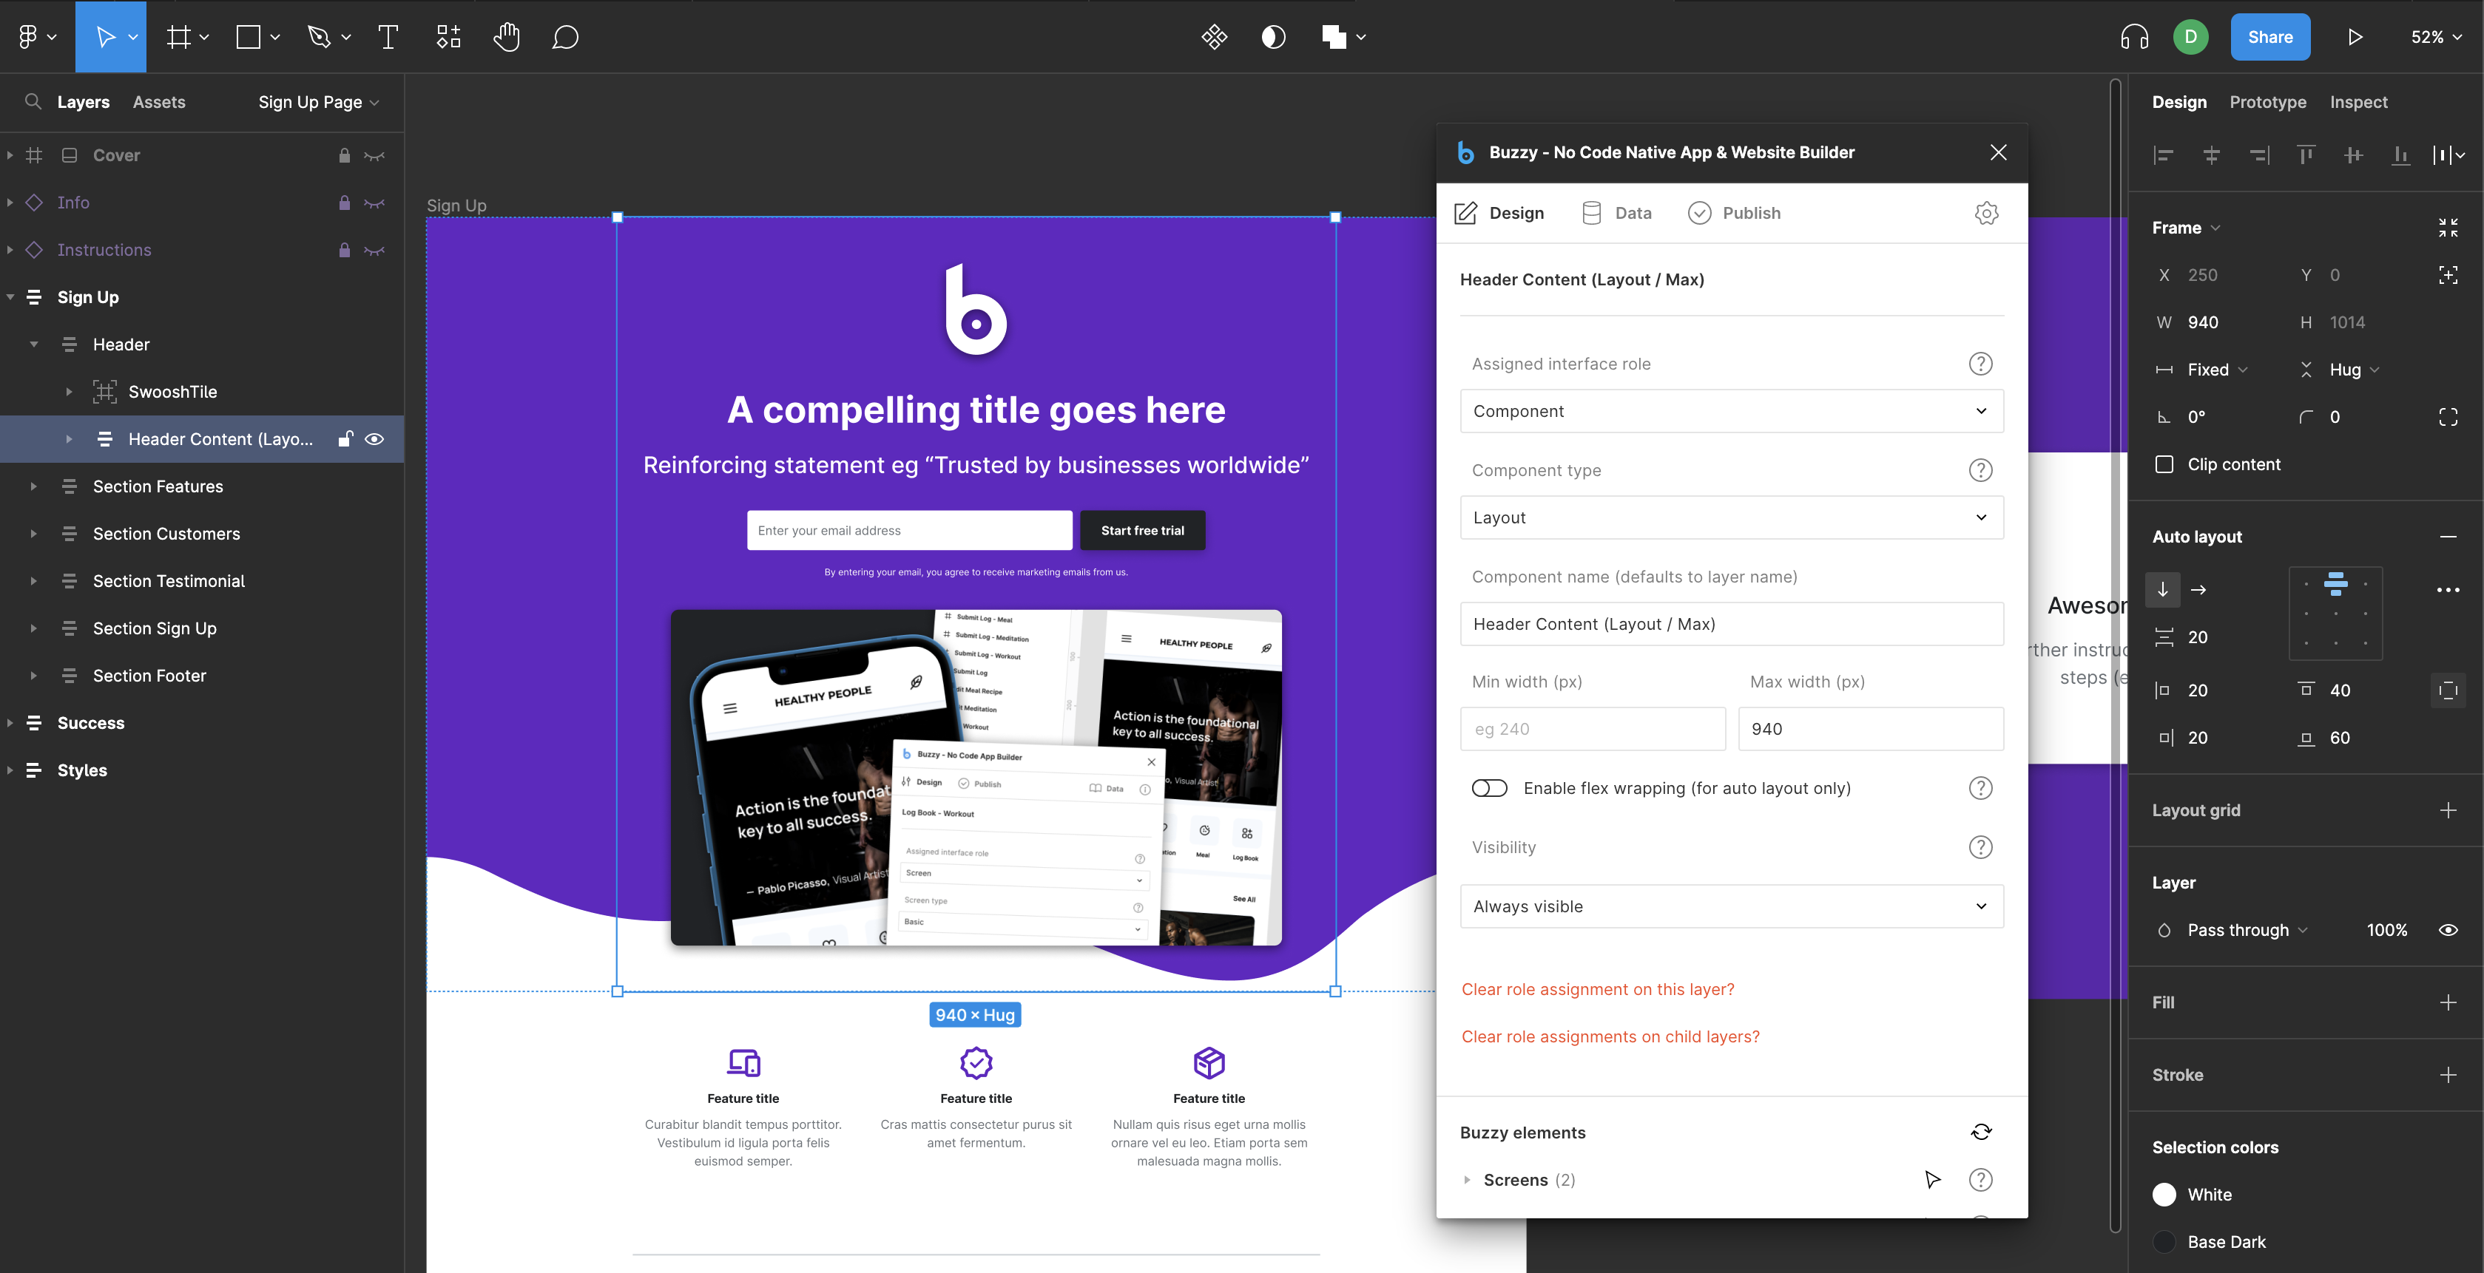
Task: Check the Clip content checkbox
Action: click(2164, 464)
